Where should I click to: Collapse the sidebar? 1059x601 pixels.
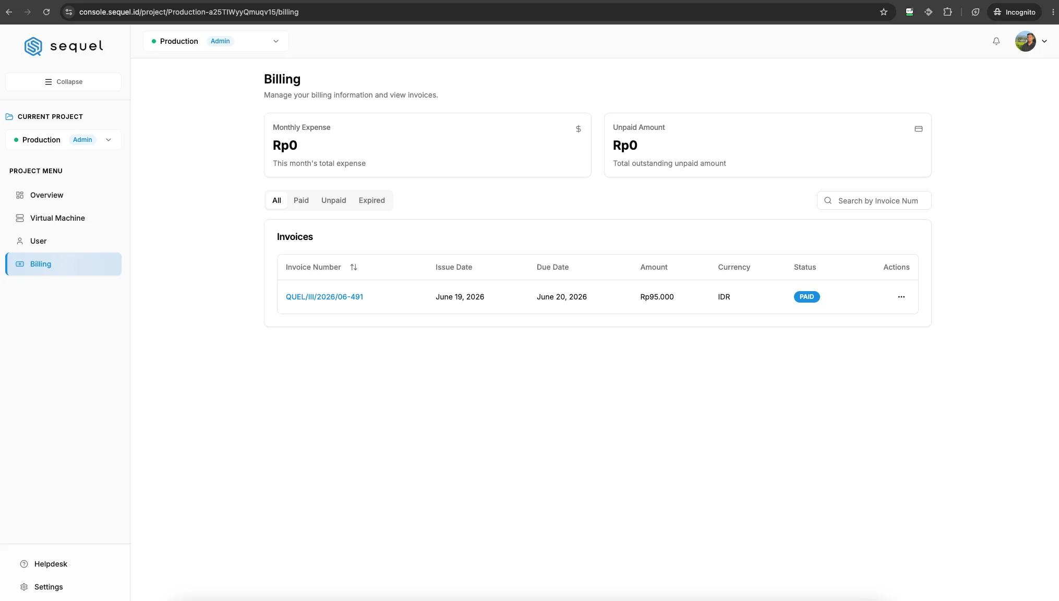(63, 82)
